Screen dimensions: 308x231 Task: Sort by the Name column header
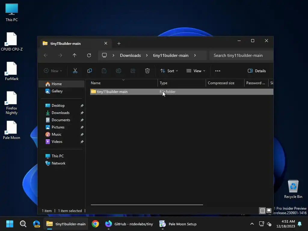pos(124,83)
